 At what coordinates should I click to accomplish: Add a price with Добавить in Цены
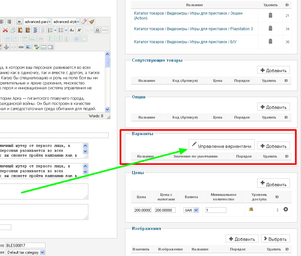[x=273, y=184]
